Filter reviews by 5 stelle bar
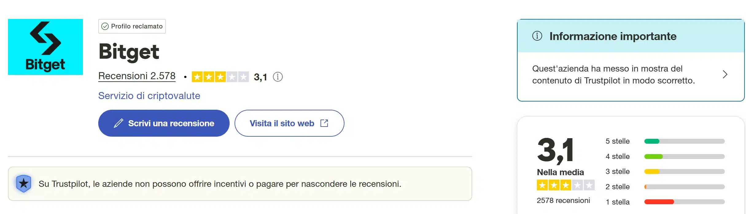The width and height of the screenshot is (746, 214). (x=684, y=141)
